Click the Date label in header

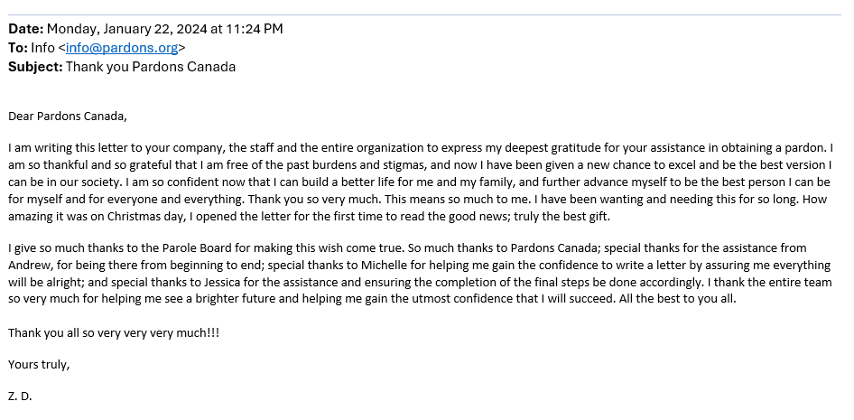tap(25, 29)
